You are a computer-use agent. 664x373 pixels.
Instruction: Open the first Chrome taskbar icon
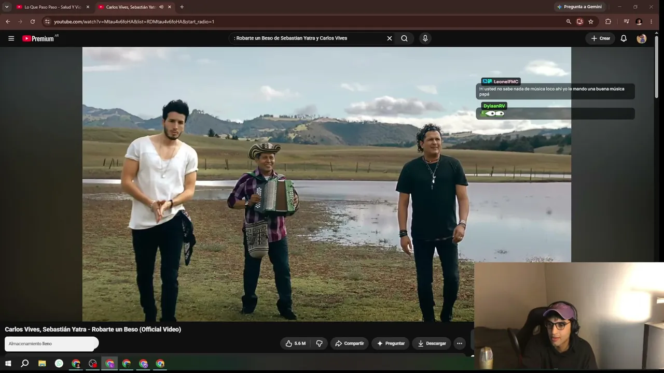click(x=76, y=364)
